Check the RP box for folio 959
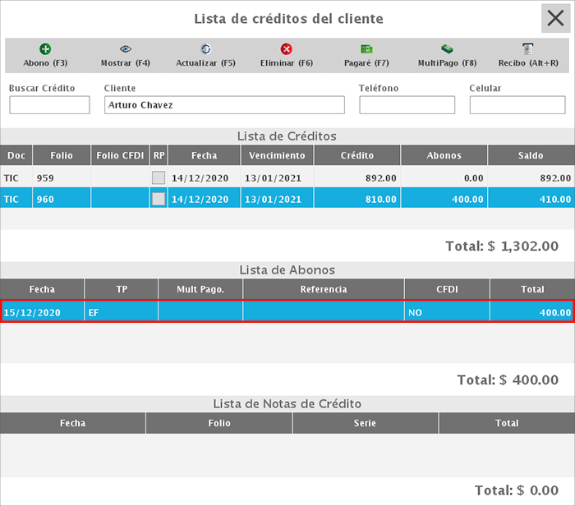This screenshot has height=506, width=575. tap(159, 177)
